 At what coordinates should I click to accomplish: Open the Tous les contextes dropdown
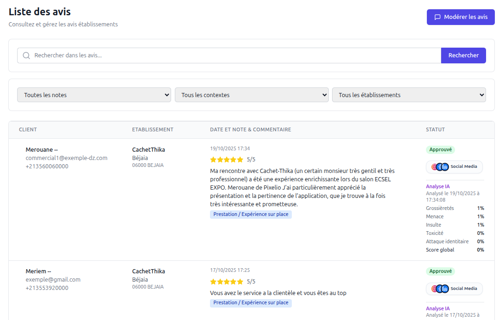coord(252,94)
